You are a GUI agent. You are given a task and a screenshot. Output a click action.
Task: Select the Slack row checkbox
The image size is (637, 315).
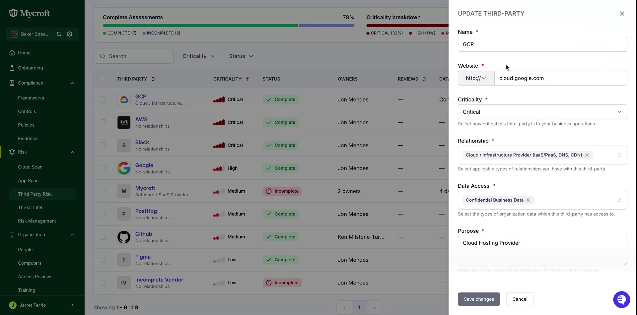[103, 145]
